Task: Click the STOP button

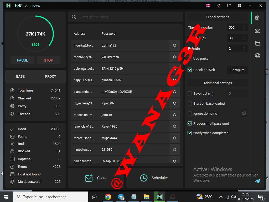Action: (48, 60)
